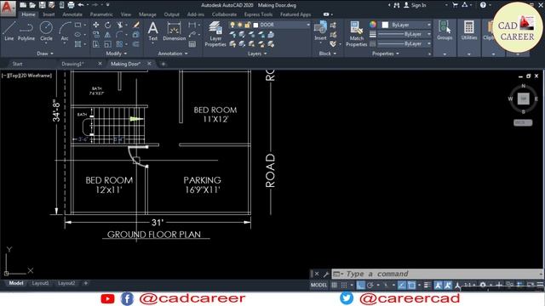This screenshot has height=306, width=545.
Task: Click the Scale tool icon
Action: click(108, 44)
